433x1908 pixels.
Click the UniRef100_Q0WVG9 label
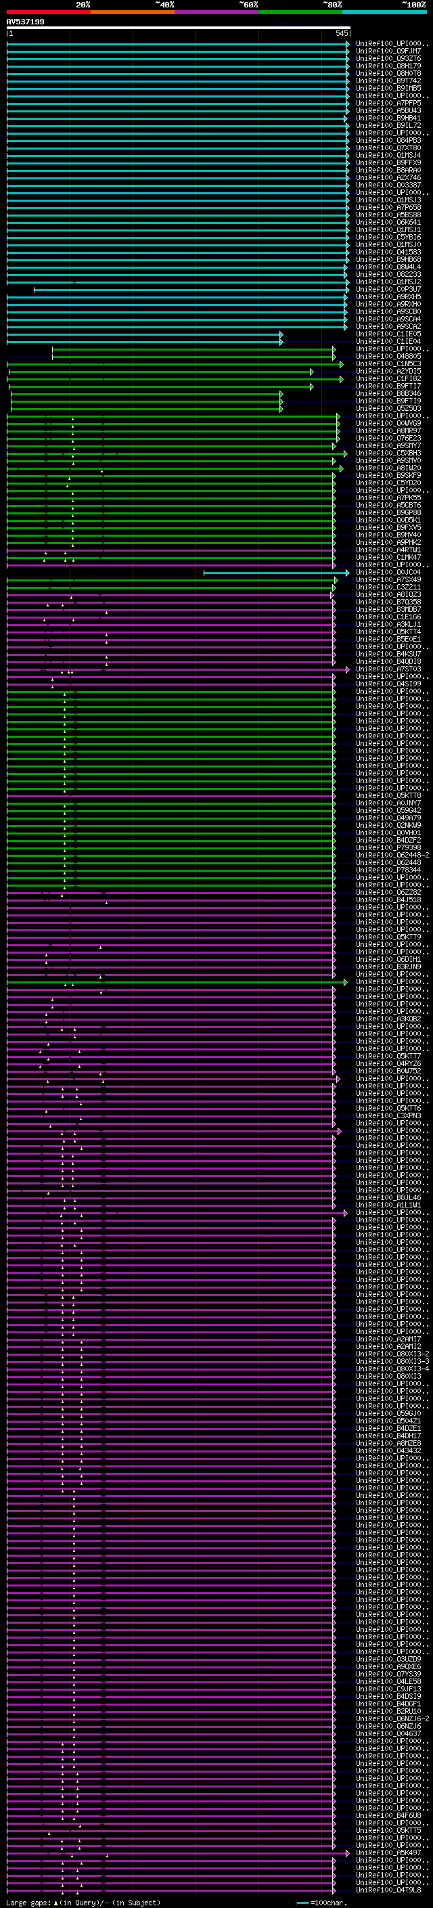click(x=388, y=423)
